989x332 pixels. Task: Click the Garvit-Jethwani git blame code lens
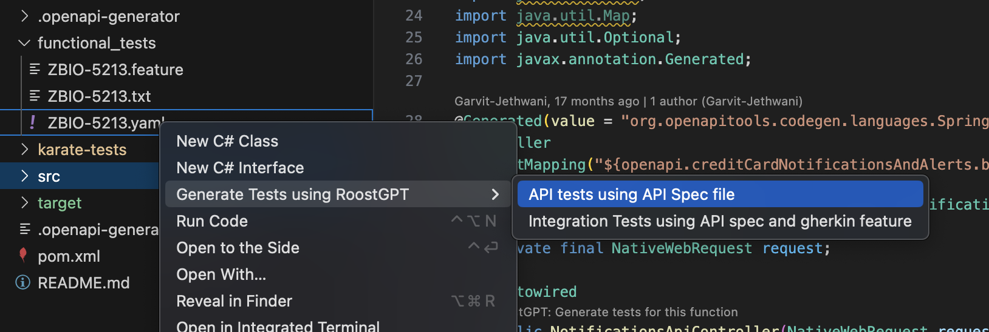pyautogui.click(x=628, y=101)
